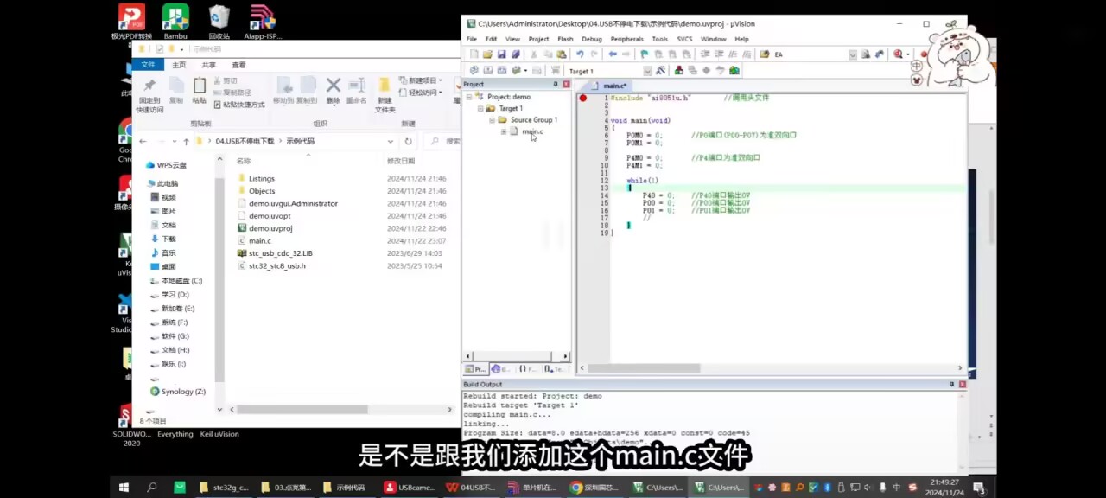The height and width of the screenshot is (498, 1106).
Task: Click the Save icon in µVision toolbar
Action: tap(502, 54)
